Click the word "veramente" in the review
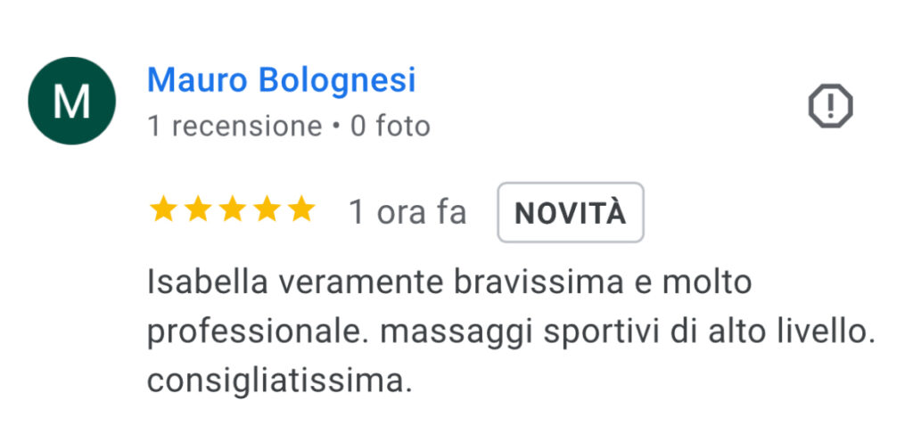Screen dimensions: 913x442 click(x=361, y=282)
